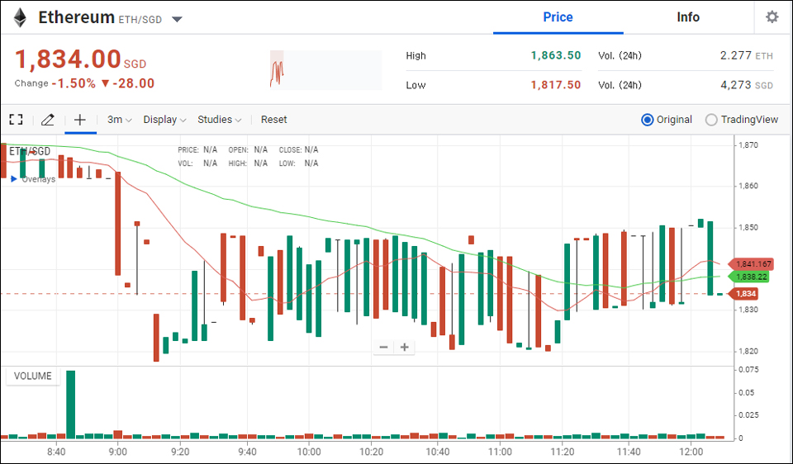Zoom out chart with minus button

click(x=383, y=348)
